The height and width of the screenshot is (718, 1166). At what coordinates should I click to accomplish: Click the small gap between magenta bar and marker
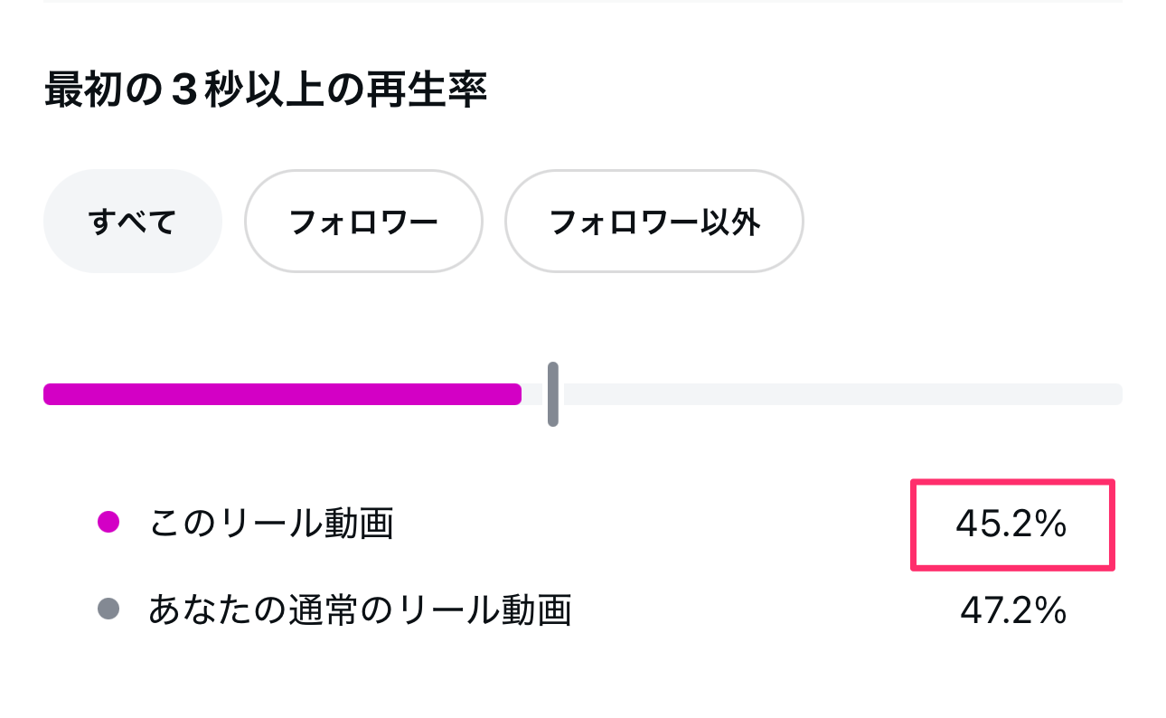[x=535, y=394]
